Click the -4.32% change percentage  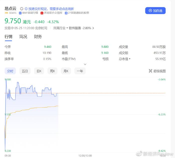point(53,22)
